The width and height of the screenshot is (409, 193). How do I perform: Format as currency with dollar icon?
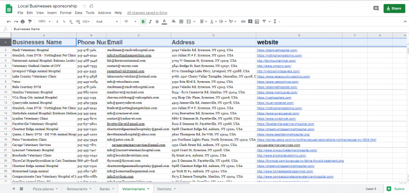(x=57, y=21)
